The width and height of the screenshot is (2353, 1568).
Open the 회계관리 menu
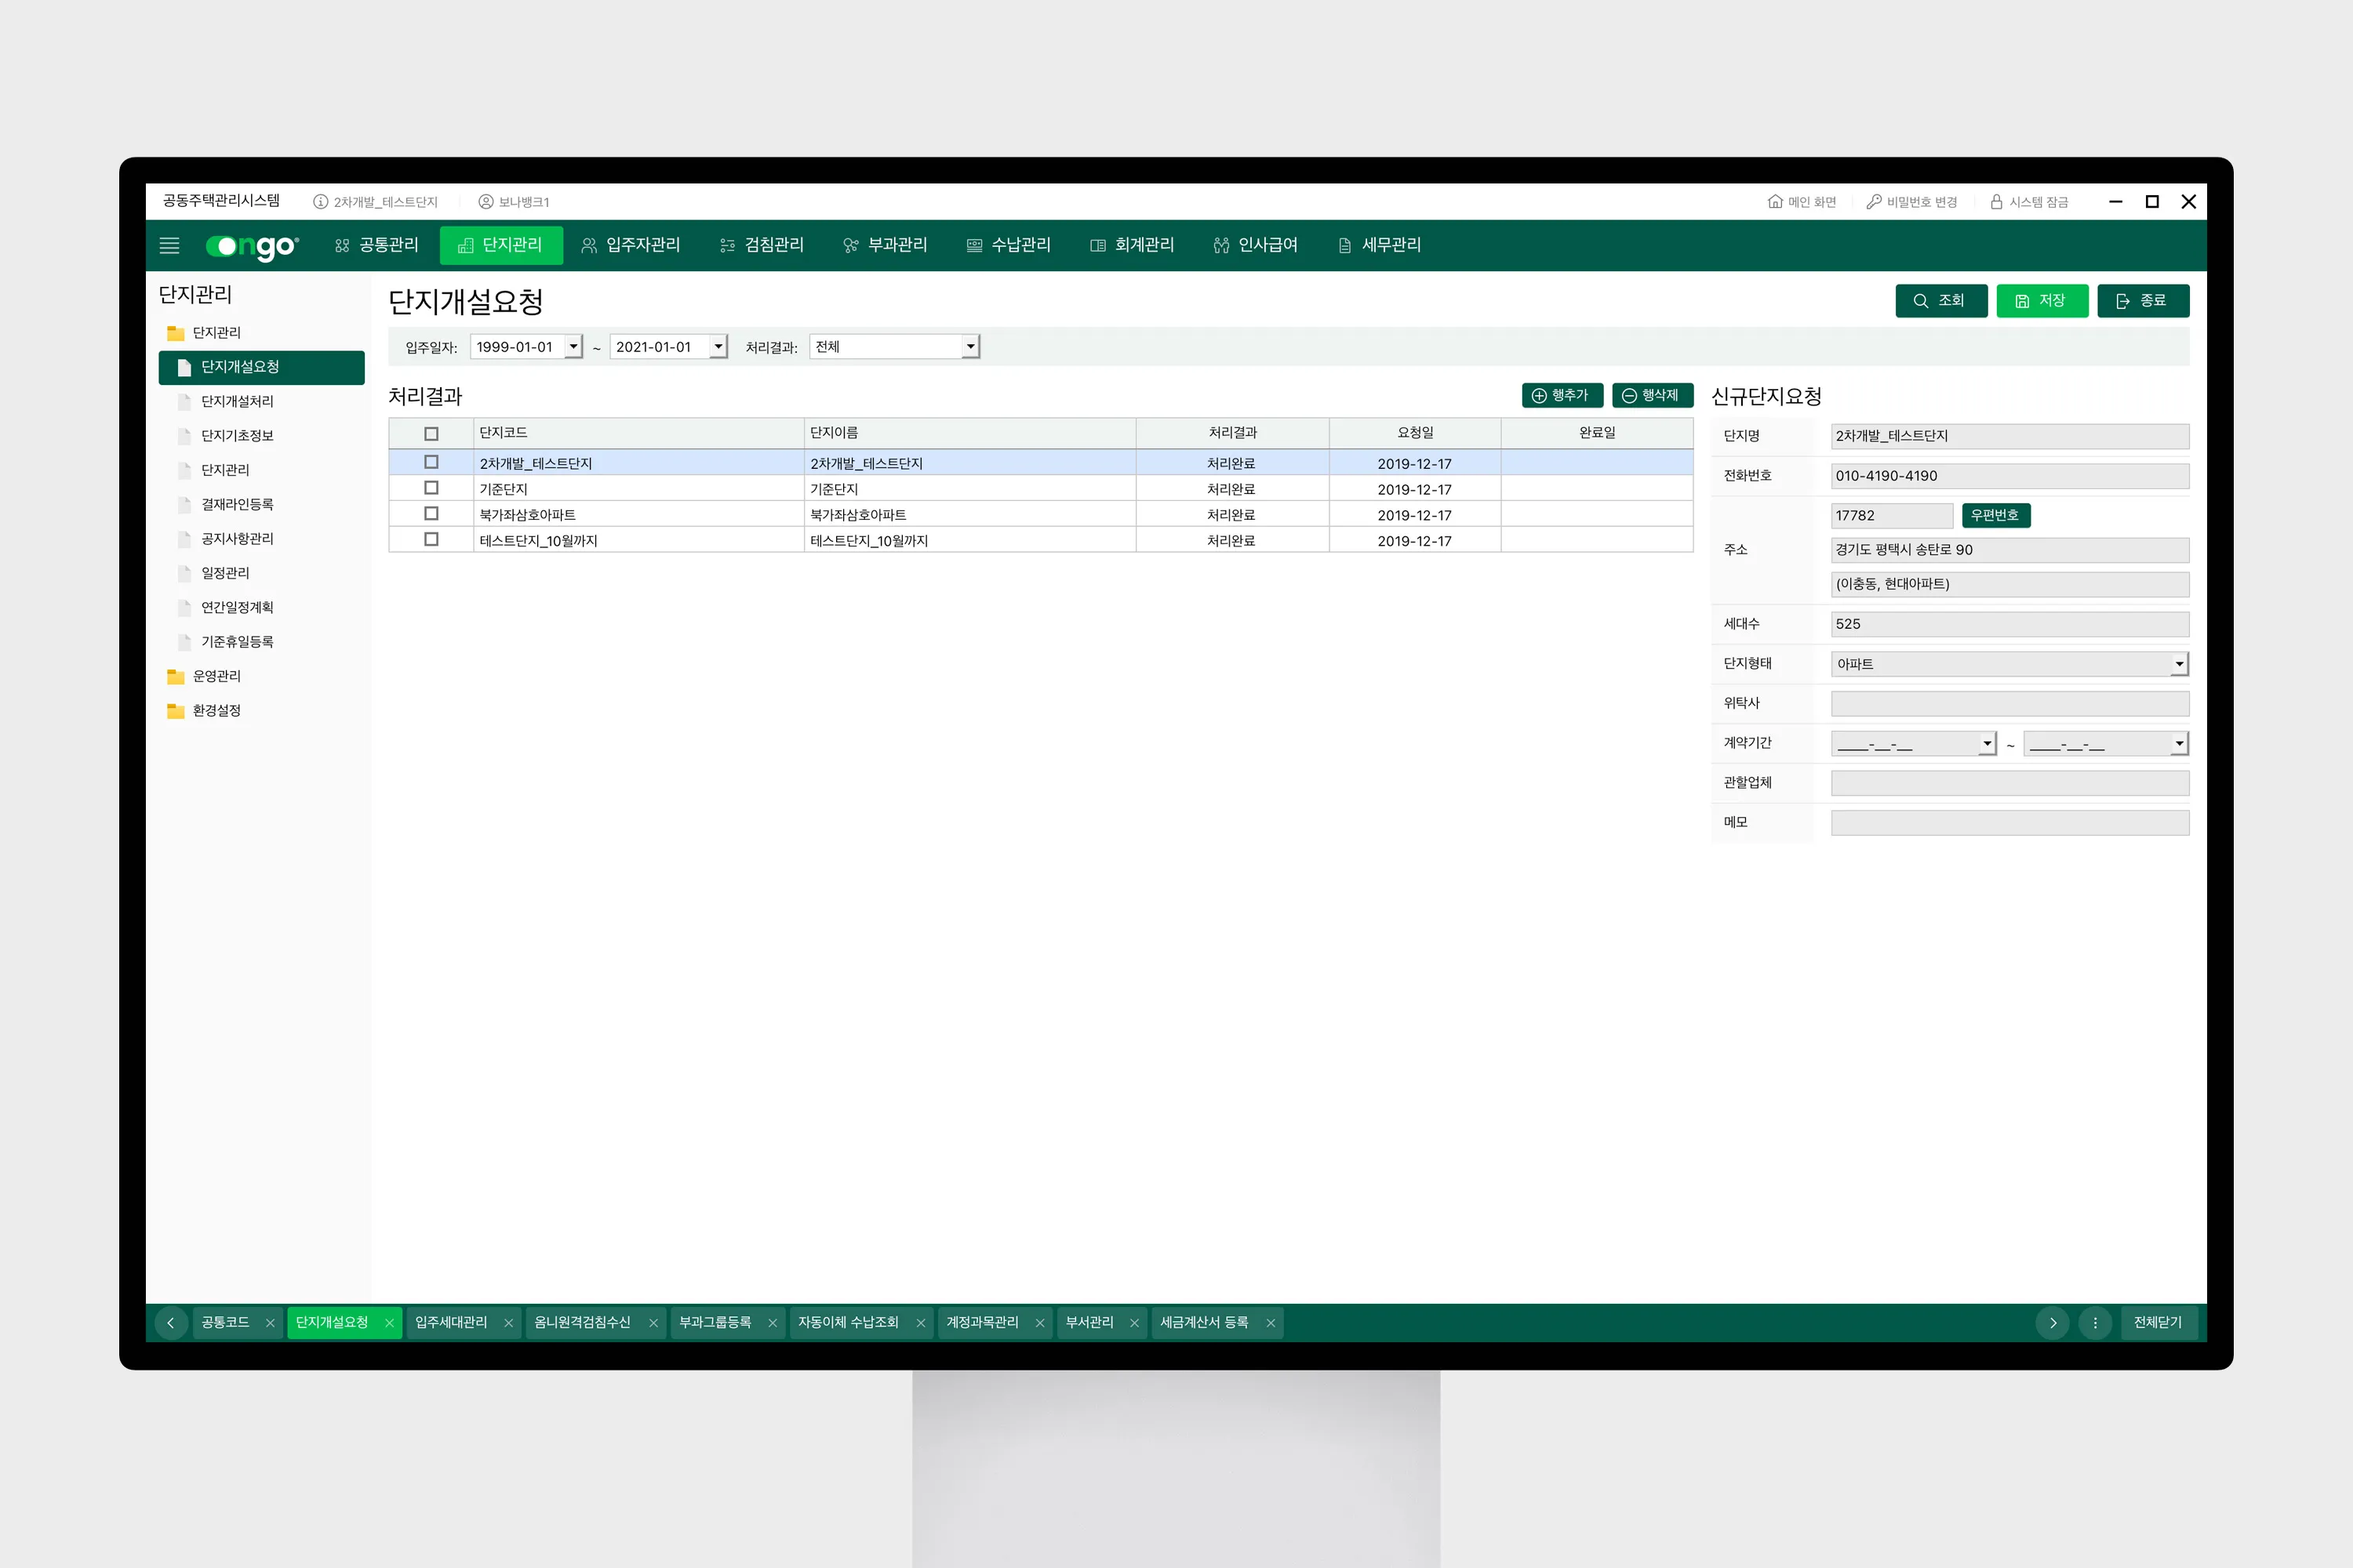point(1133,245)
